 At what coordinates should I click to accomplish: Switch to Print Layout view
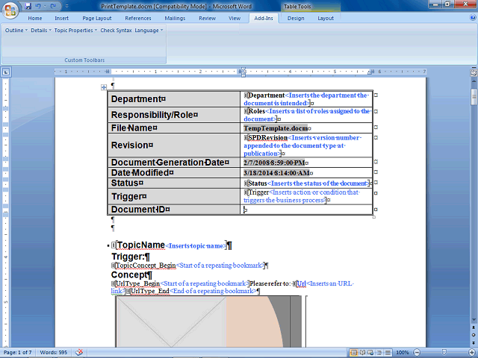pyautogui.click(x=353, y=353)
